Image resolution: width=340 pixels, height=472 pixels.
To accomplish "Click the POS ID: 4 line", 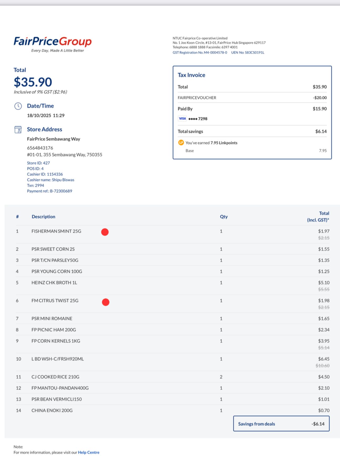I will pos(35,168).
